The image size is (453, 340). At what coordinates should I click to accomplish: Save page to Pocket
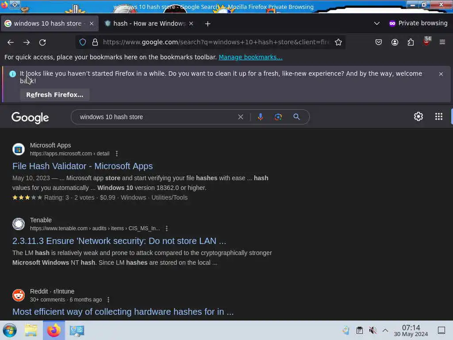click(x=379, y=42)
